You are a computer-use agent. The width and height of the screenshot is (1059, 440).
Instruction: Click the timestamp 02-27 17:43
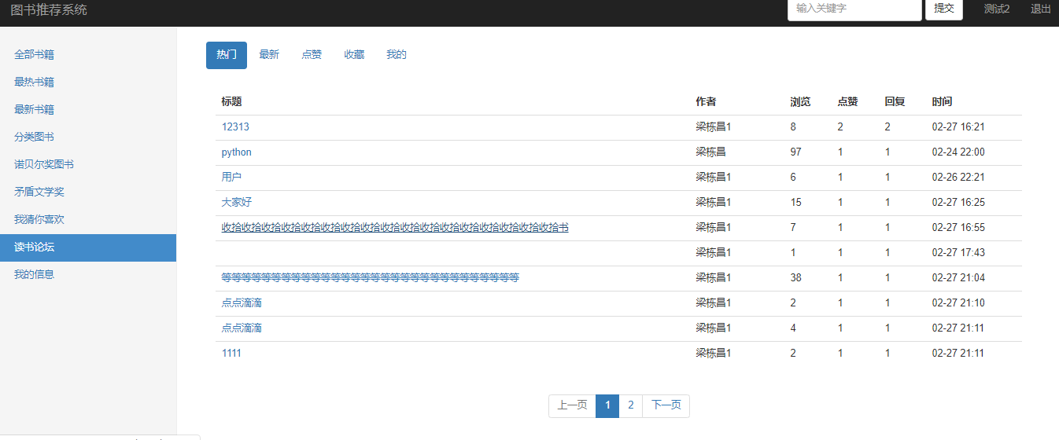(958, 252)
